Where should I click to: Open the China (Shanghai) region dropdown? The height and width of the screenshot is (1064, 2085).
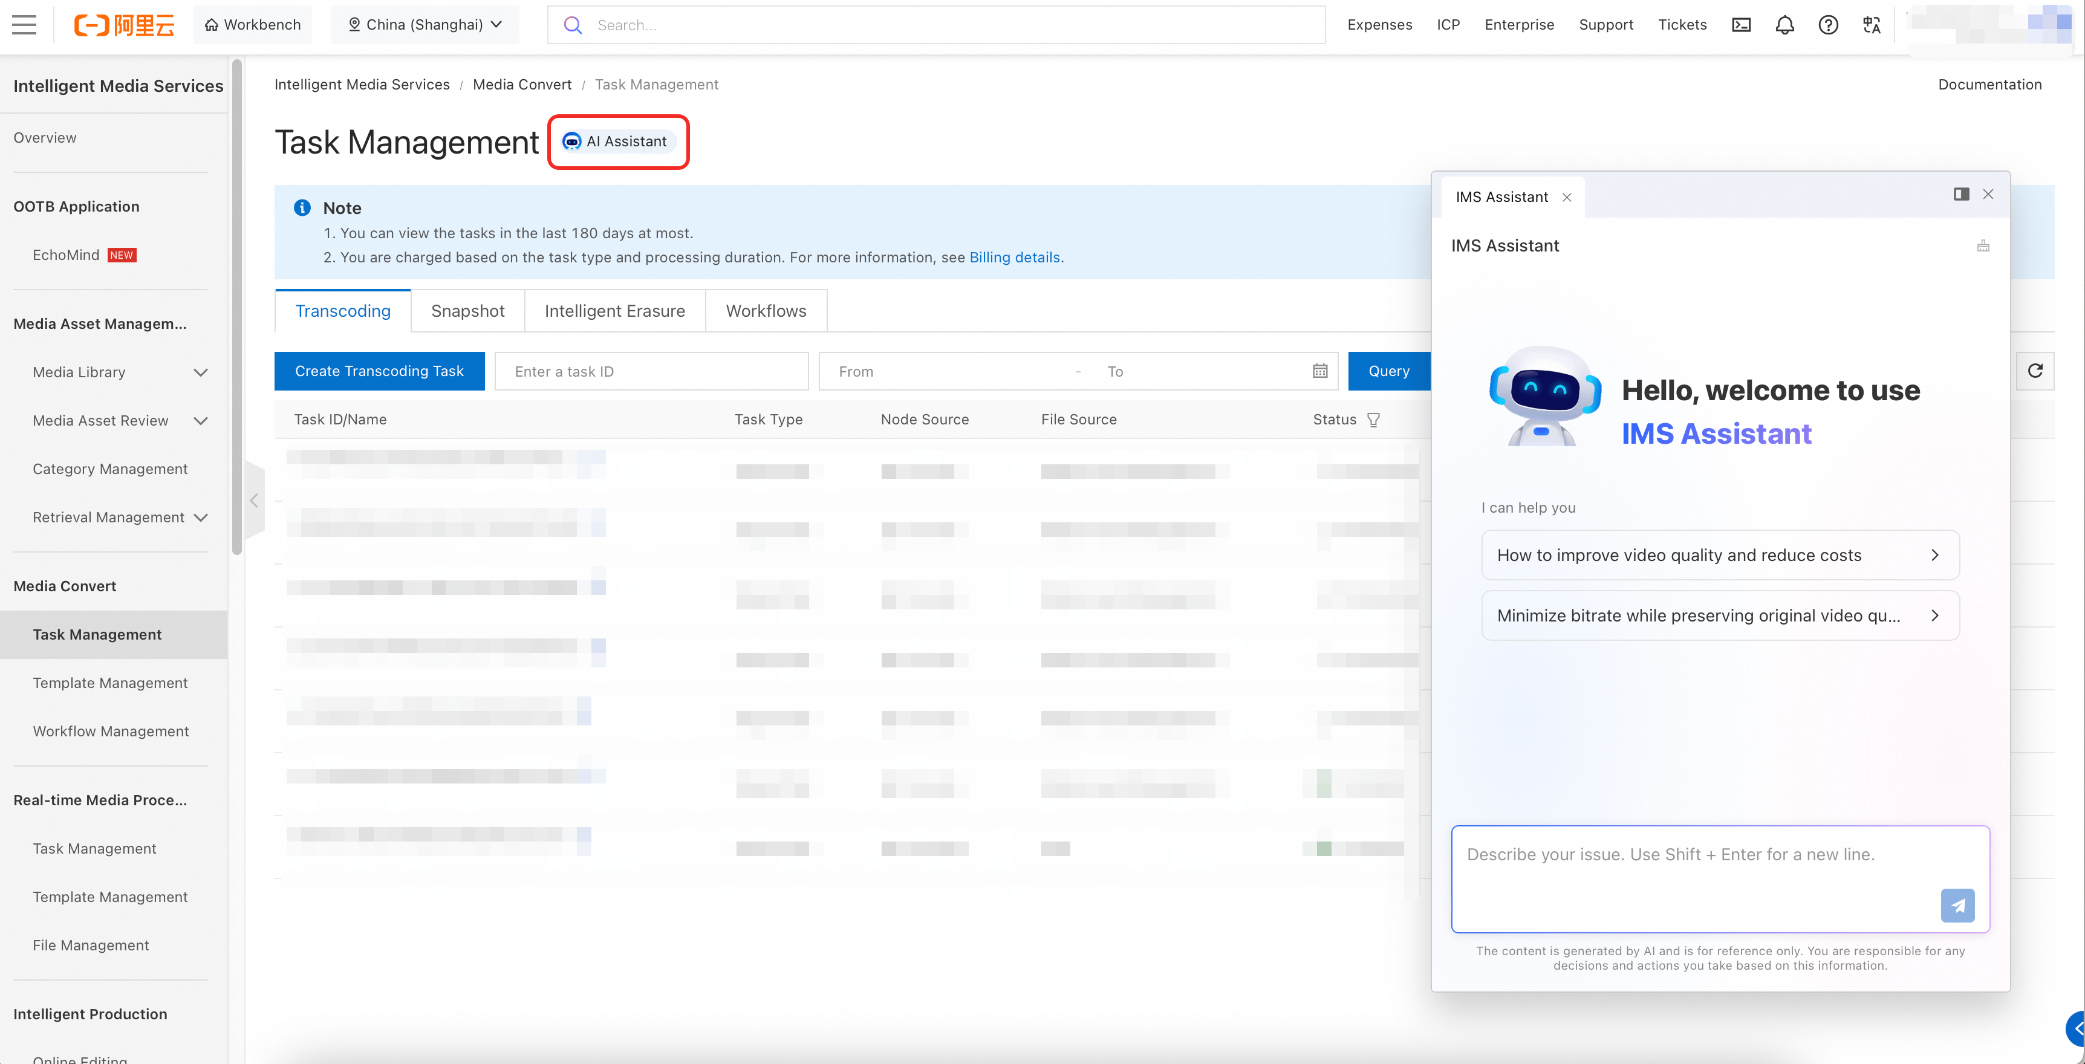pos(425,25)
